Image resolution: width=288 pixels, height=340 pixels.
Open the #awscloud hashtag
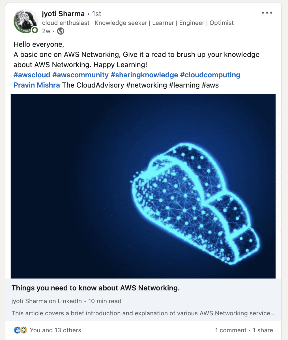pos(32,75)
